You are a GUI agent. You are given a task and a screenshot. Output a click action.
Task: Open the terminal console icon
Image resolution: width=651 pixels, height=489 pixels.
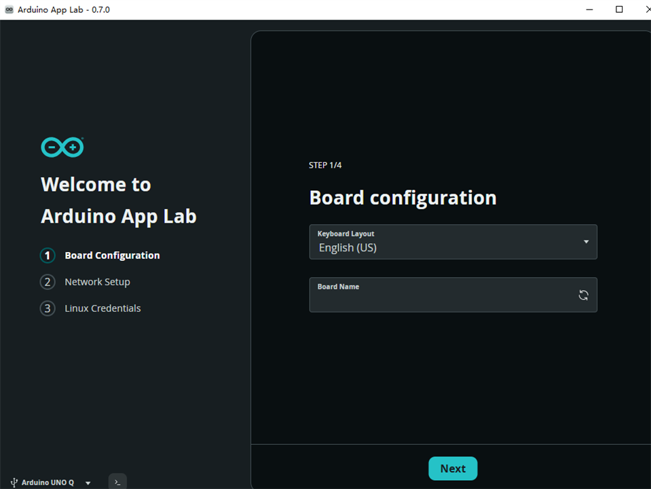pyautogui.click(x=117, y=482)
